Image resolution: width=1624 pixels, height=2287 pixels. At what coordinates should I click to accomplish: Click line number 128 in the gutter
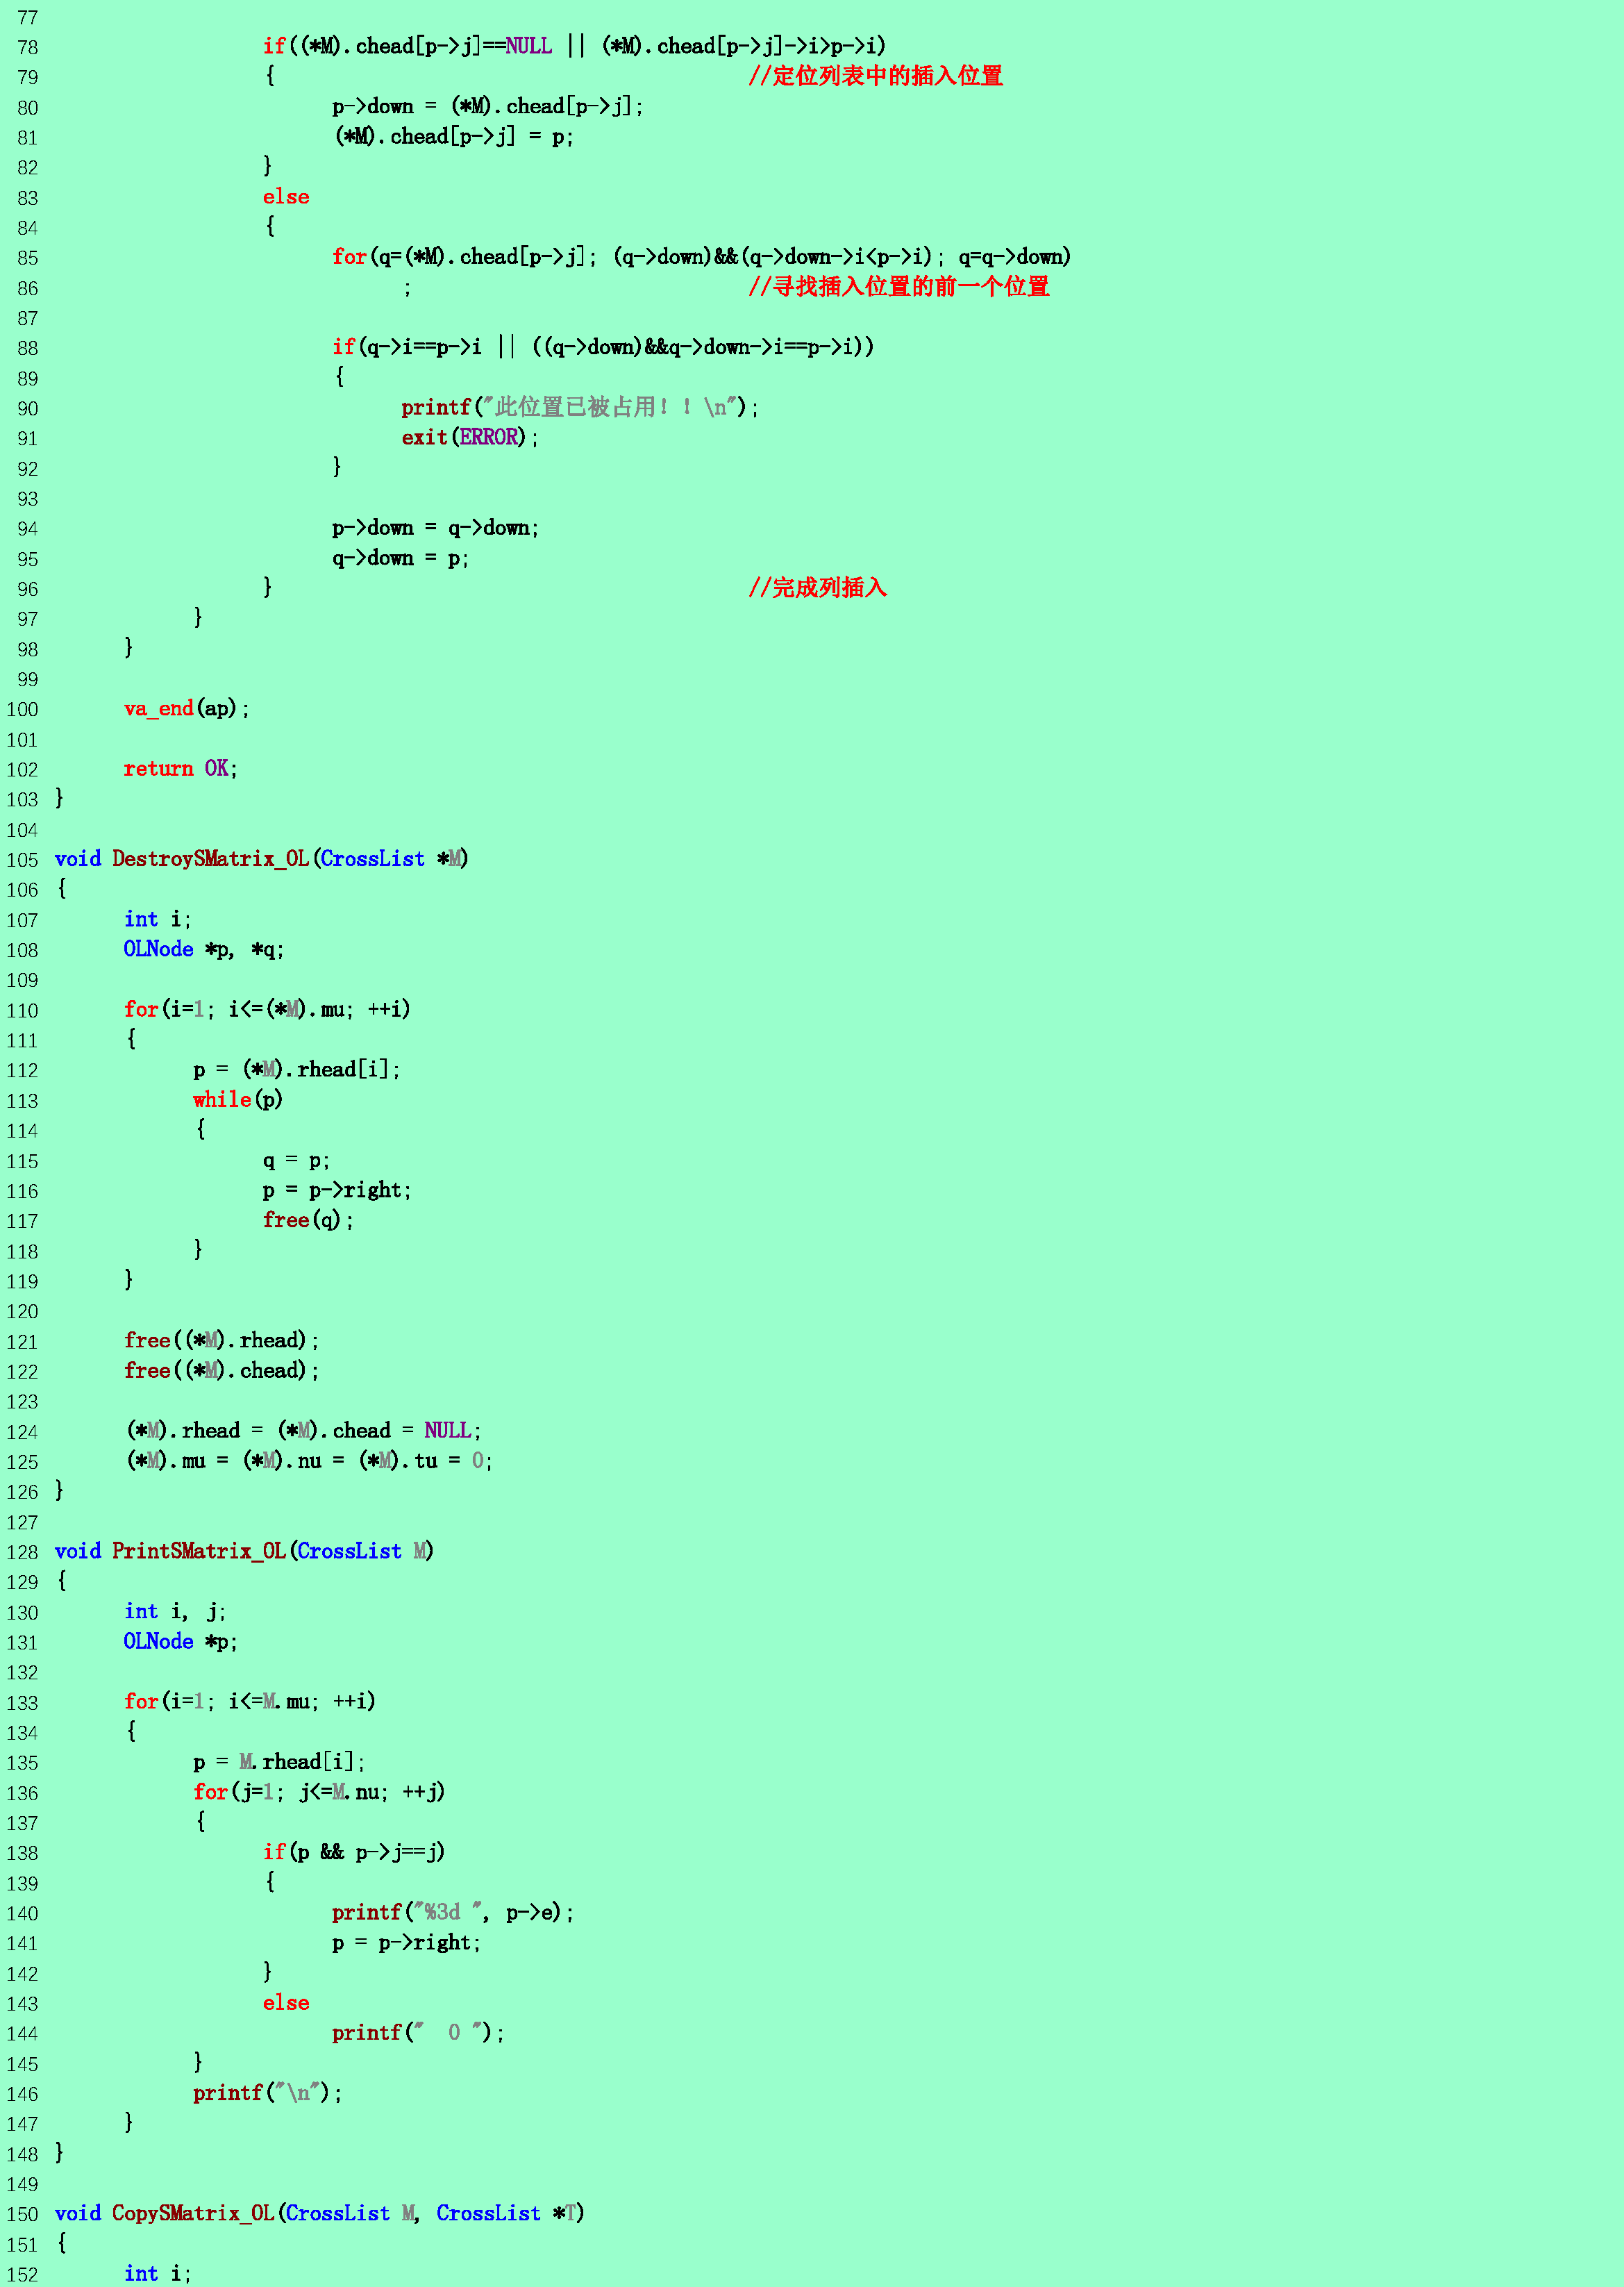(x=22, y=1552)
